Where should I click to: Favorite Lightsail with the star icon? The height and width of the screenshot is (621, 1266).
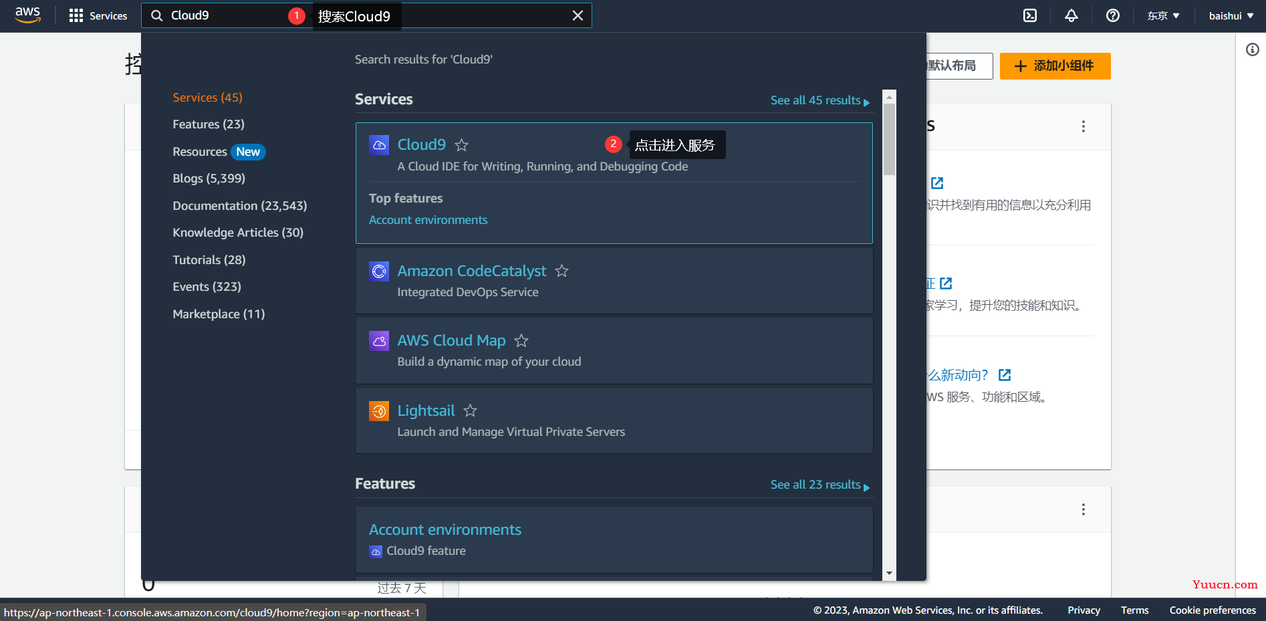click(x=471, y=411)
